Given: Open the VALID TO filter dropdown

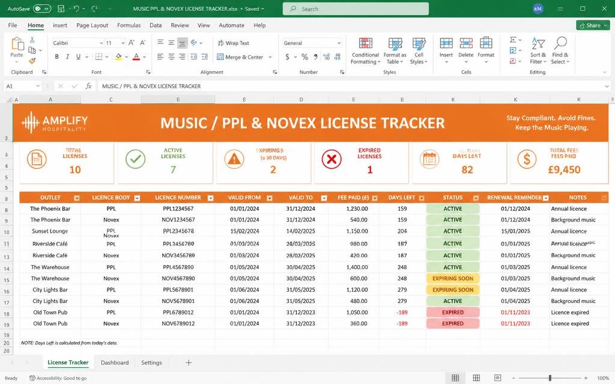Looking at the screenshot, I should 324,198.
